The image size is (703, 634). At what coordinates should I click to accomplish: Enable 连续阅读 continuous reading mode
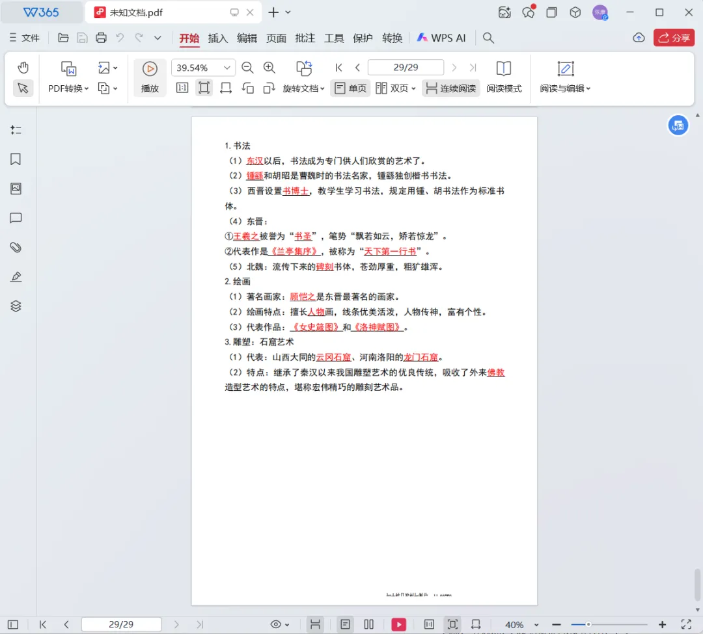[x=450, y=88]
